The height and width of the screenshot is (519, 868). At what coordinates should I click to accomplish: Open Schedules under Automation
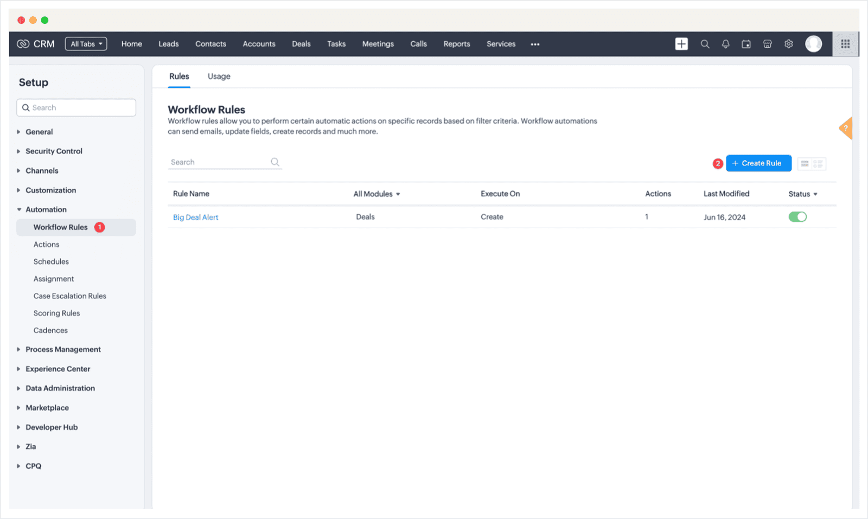(x=51, y=261)
